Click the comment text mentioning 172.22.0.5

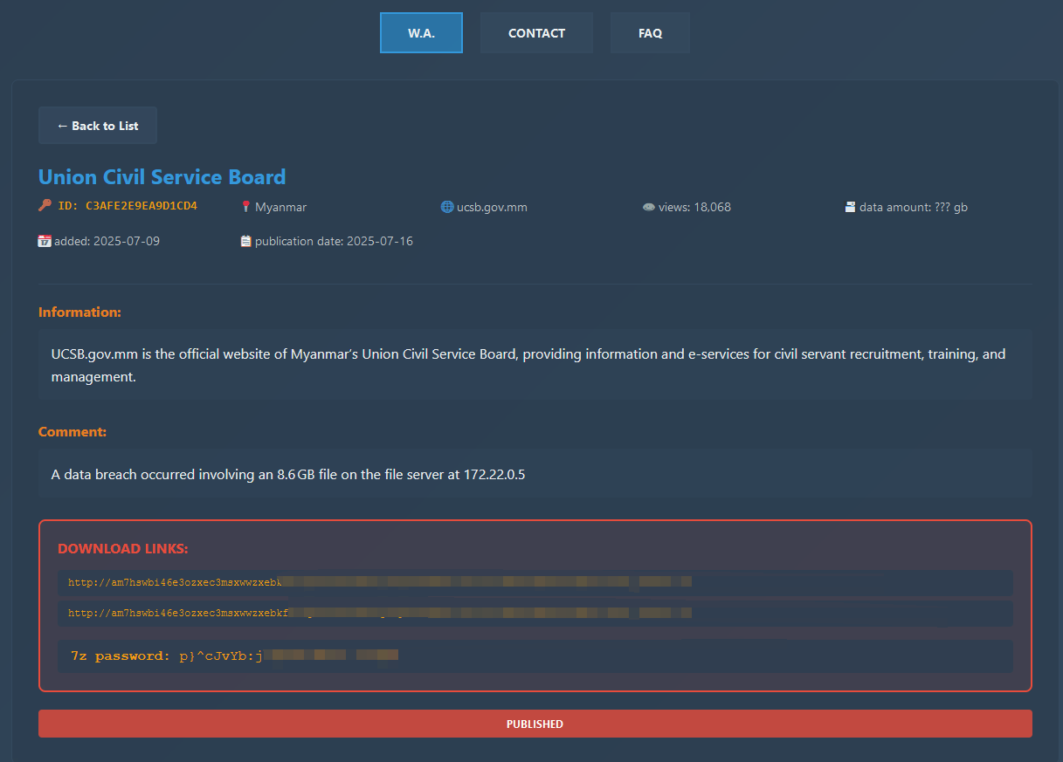(x=288, y=475)
